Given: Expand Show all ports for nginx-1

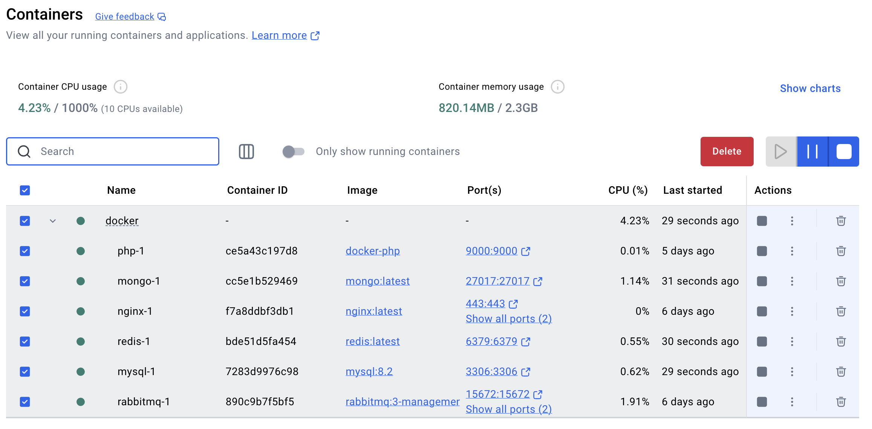Looking at the screenshot, I should 508,319.
